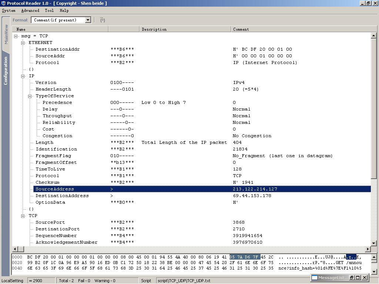Viewport: 379px width, 284px height.
Task: Click the Name column header
Action: [60, 29]
